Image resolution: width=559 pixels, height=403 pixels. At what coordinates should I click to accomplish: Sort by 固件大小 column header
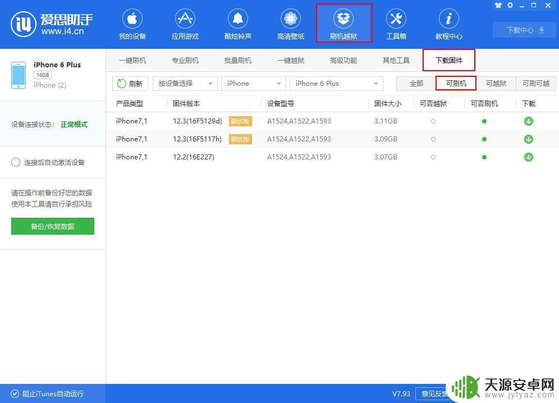(387, 104)
